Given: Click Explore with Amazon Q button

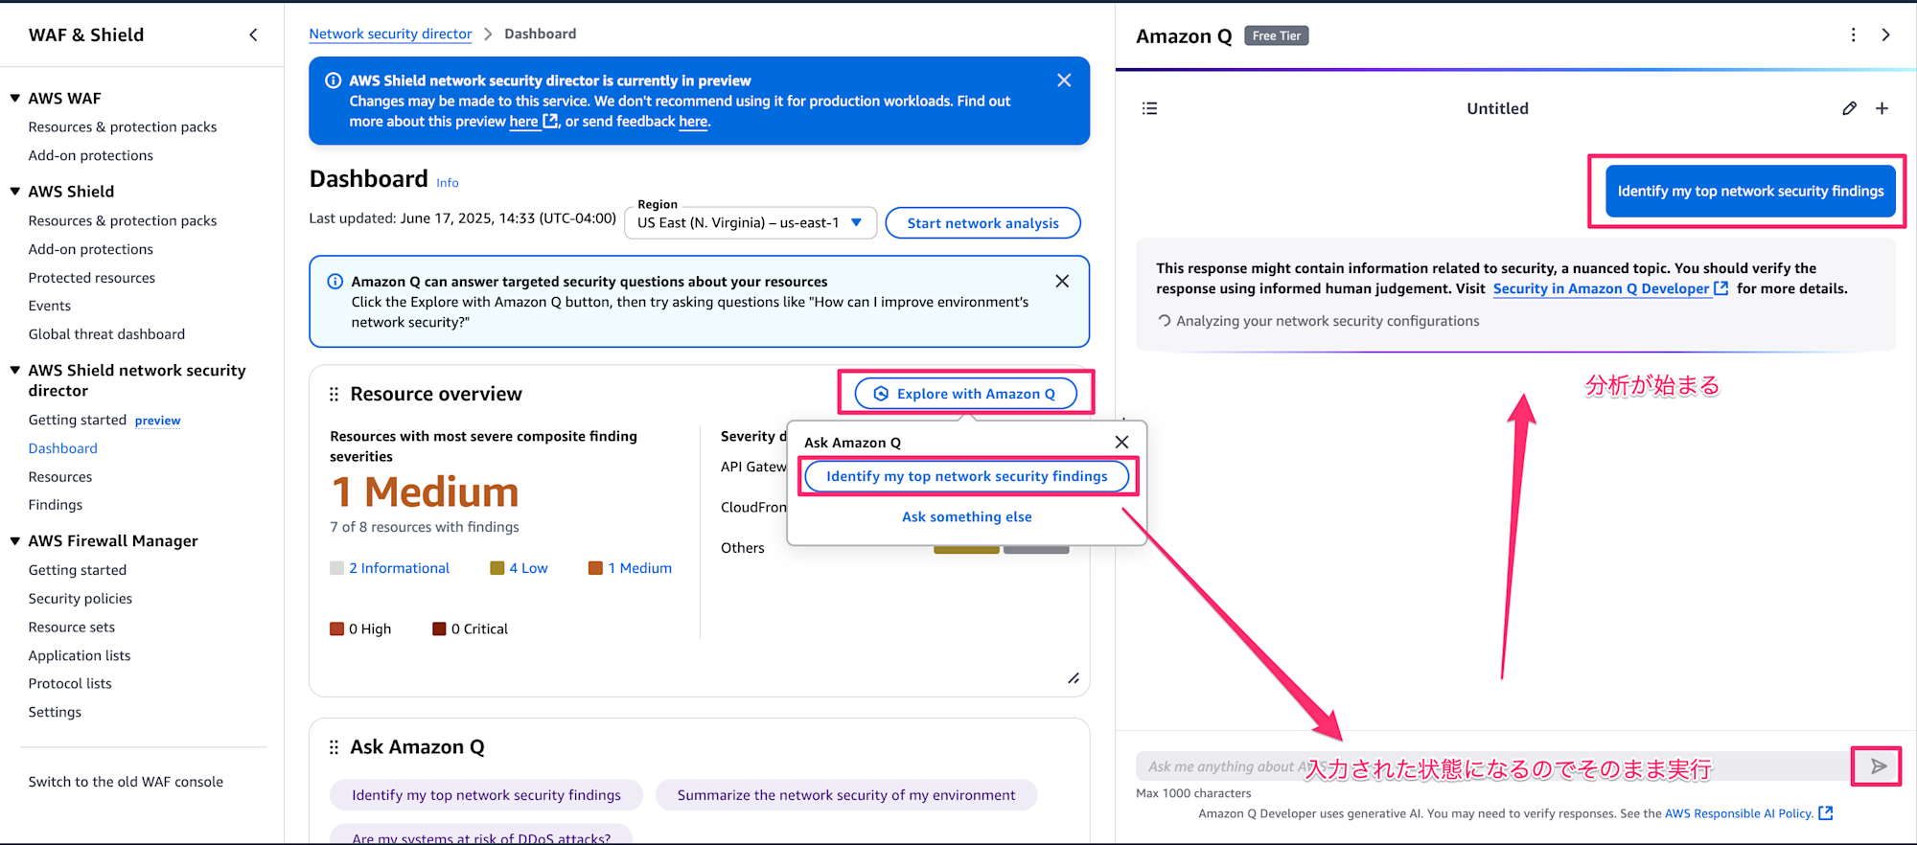Looking at the screenshot, I should click(965, 394).
